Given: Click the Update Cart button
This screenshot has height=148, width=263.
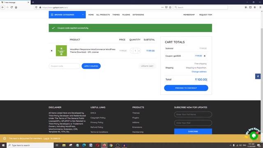Looking at the screenshot, I should click(x=147, y=66).
